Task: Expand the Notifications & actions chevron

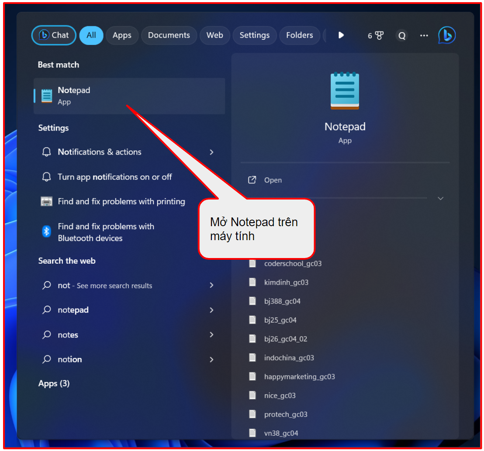Action: (211, 152)
